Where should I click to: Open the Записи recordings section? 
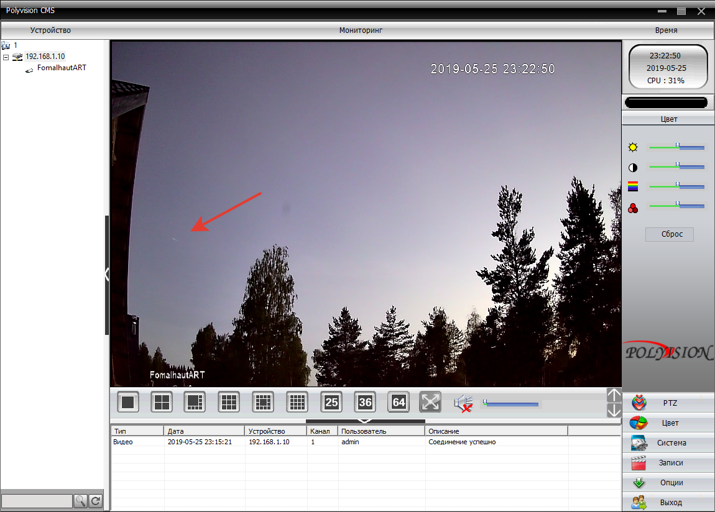668,463
